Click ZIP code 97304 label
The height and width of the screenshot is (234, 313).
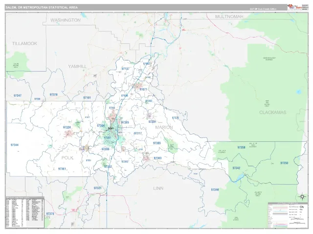101,126
